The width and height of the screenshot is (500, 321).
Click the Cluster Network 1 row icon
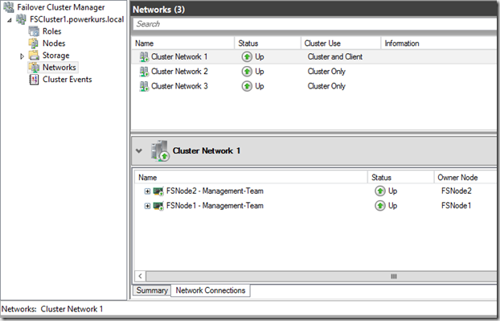point(144,57)
